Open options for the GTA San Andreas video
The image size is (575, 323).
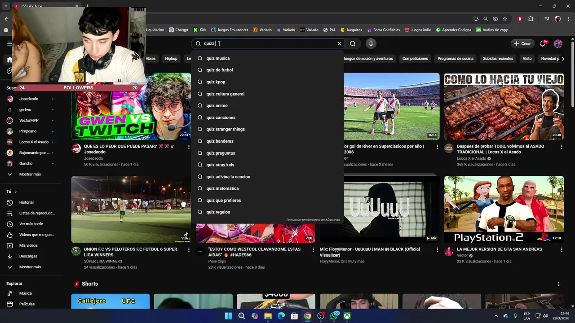562,249
